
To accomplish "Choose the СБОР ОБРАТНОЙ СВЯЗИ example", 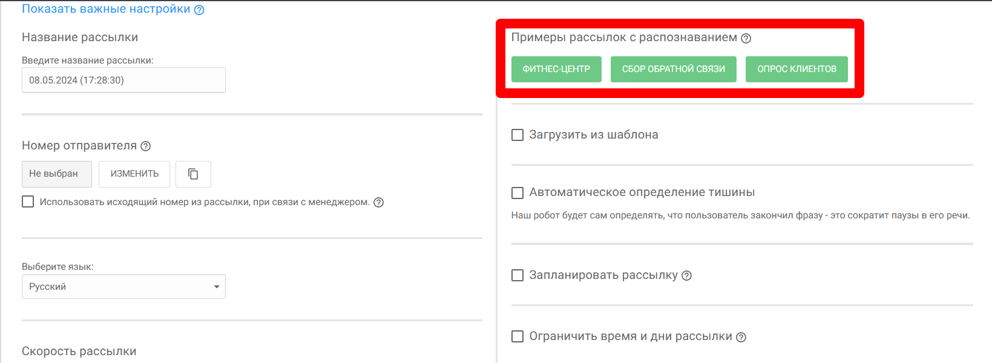I will (x=673, y=69).
